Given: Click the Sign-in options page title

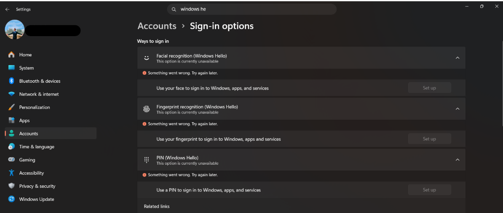Looking at the screenshot, I should [222, 26].
